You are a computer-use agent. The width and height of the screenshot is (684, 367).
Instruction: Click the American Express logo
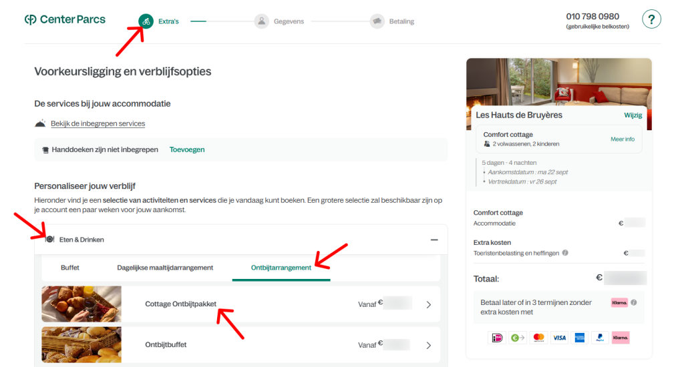580,338
